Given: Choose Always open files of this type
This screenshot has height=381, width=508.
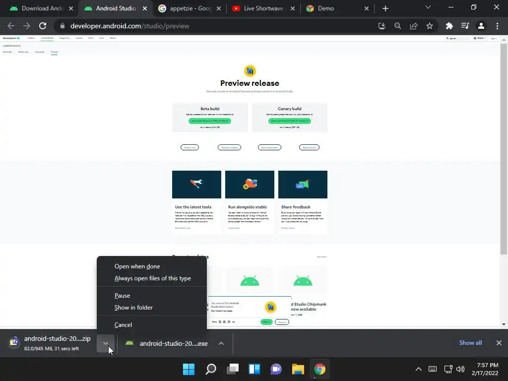Looking at the screenshot, I should coord(152,278).
